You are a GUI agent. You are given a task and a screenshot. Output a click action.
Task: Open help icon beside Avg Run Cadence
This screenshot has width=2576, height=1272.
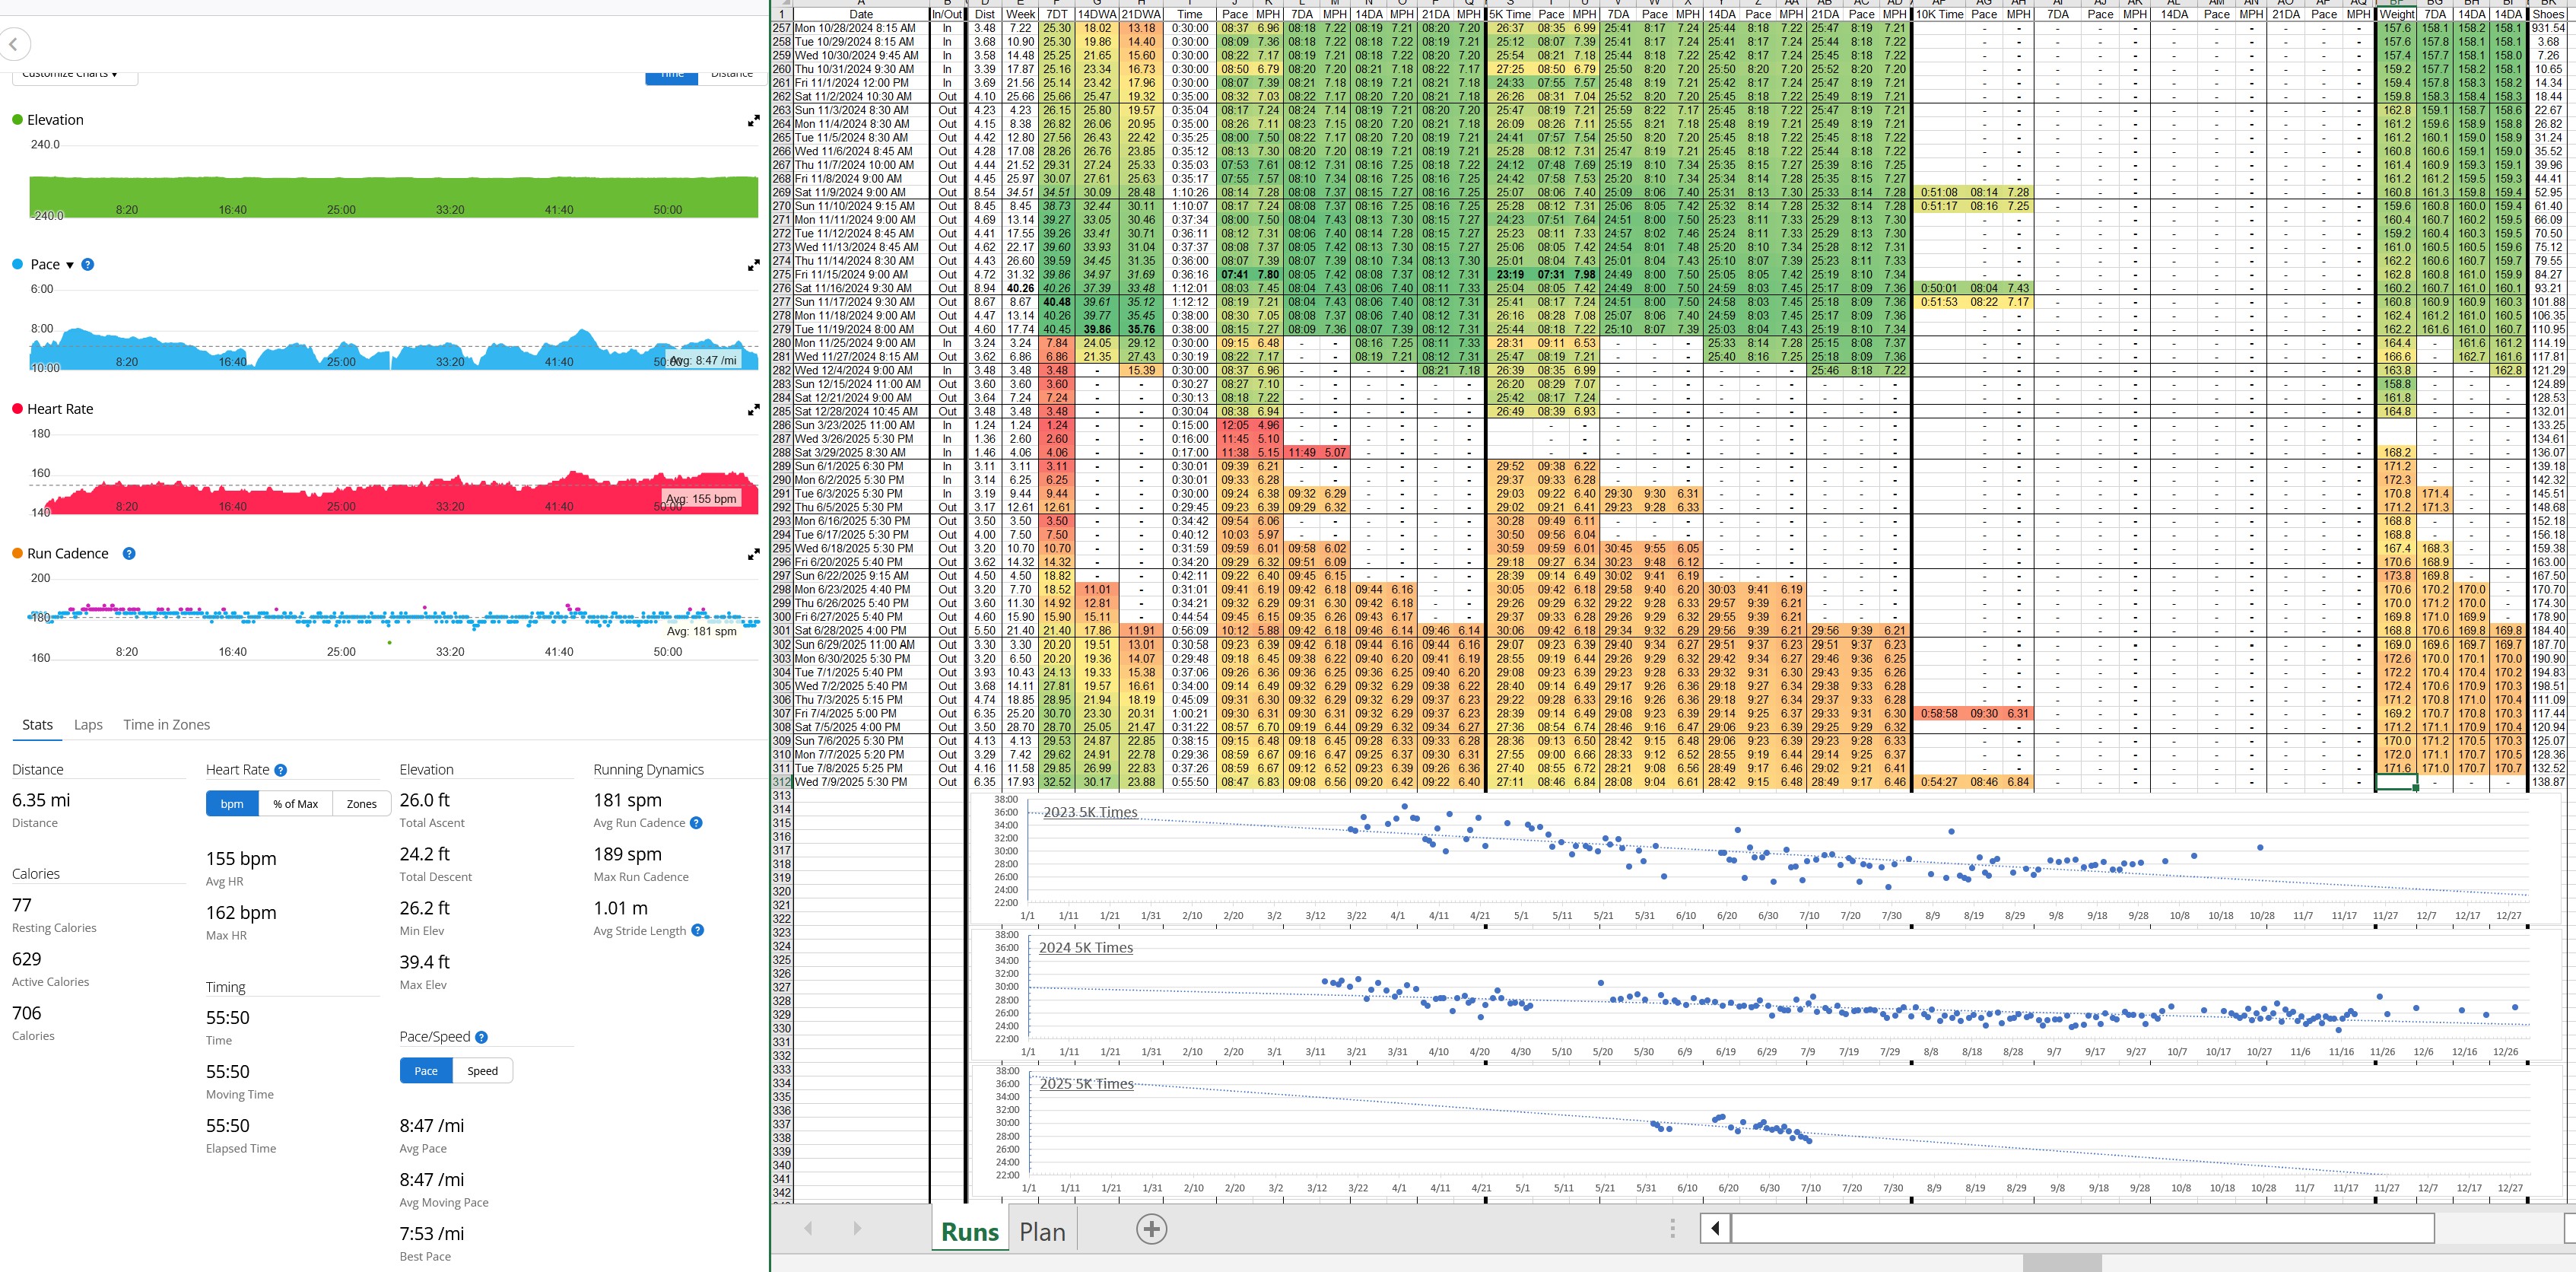coord(696,823)
